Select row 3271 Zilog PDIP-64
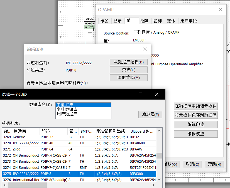The height and width of the screenshot is (188, 230). (x=79, y=149)
